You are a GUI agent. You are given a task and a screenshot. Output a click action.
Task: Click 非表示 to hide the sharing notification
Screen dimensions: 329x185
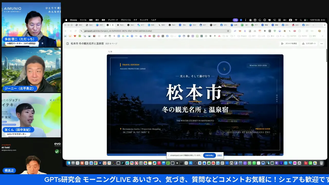coord(220,155)
